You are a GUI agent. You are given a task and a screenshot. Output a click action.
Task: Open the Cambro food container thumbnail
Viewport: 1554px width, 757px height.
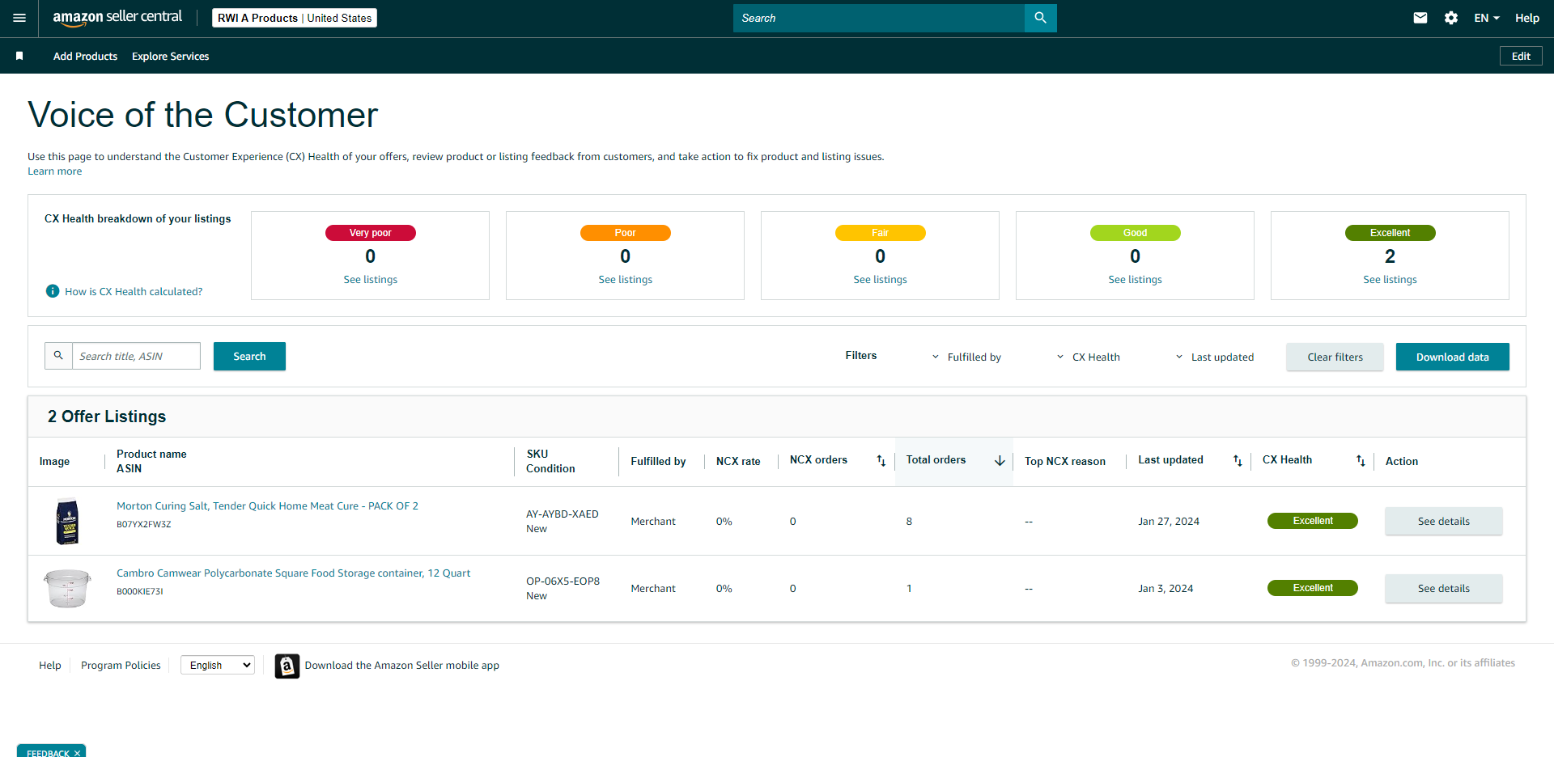(x=67, y=588)
